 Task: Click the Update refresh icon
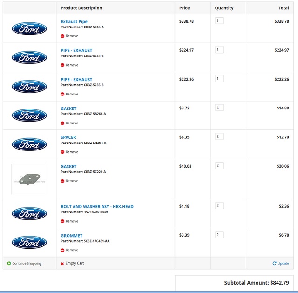[274, 263]
